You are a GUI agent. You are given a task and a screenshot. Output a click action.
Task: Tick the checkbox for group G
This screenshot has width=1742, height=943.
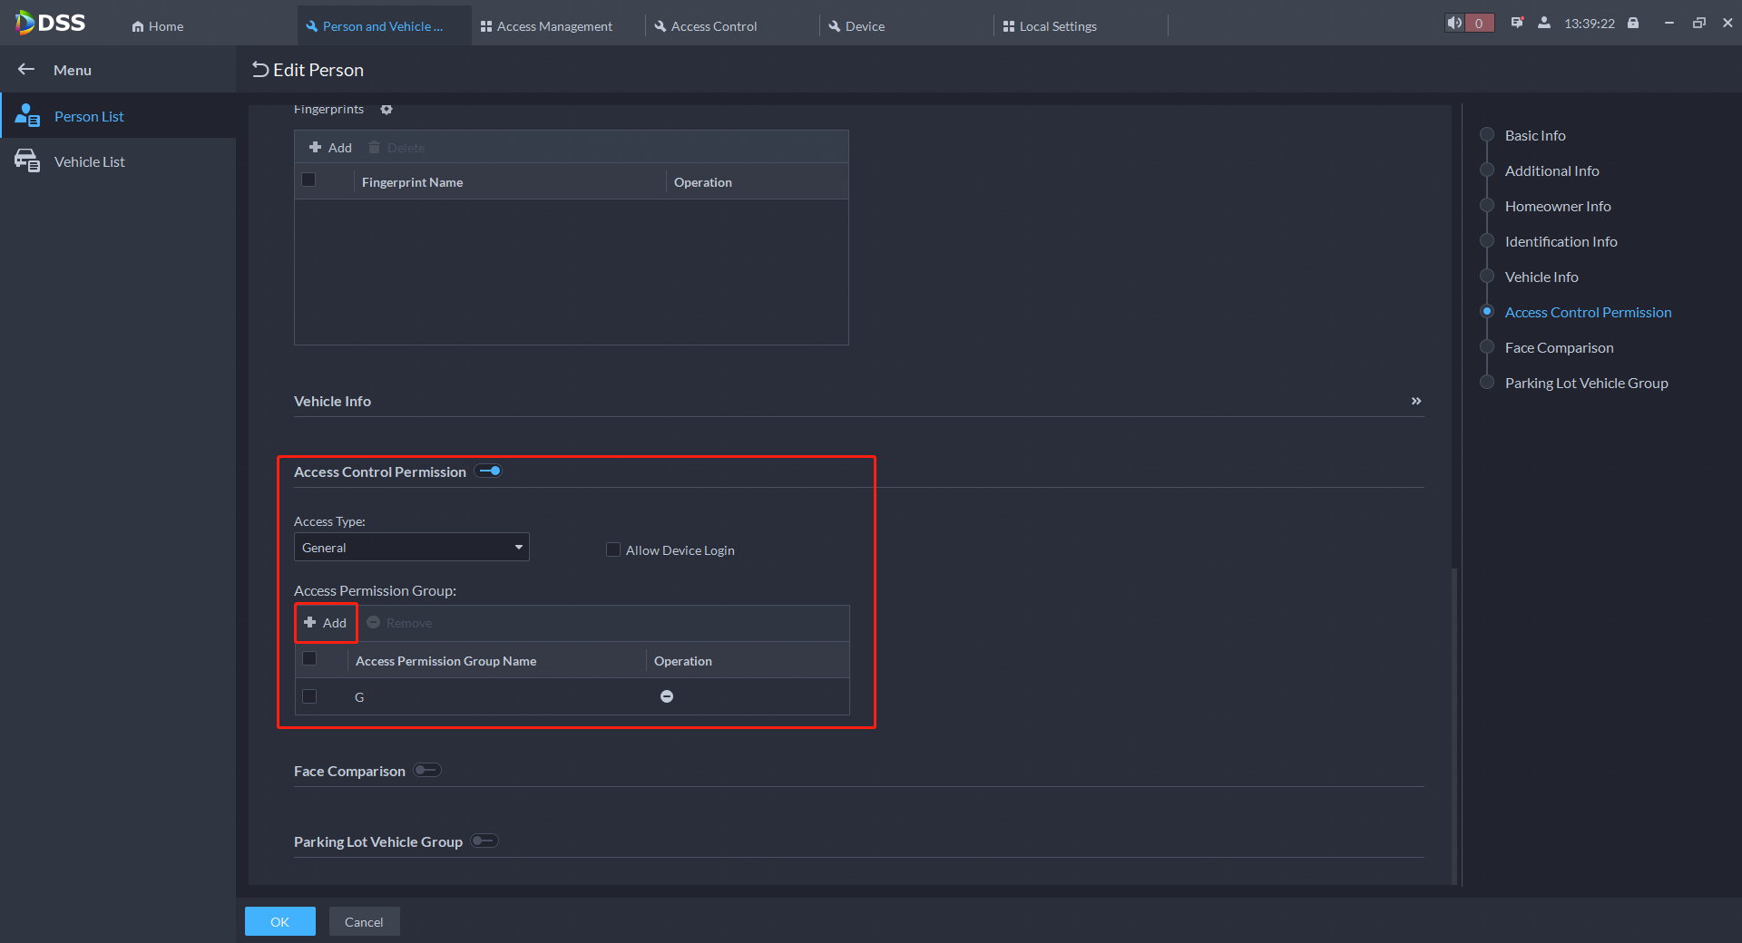click(x=309, y=696)
